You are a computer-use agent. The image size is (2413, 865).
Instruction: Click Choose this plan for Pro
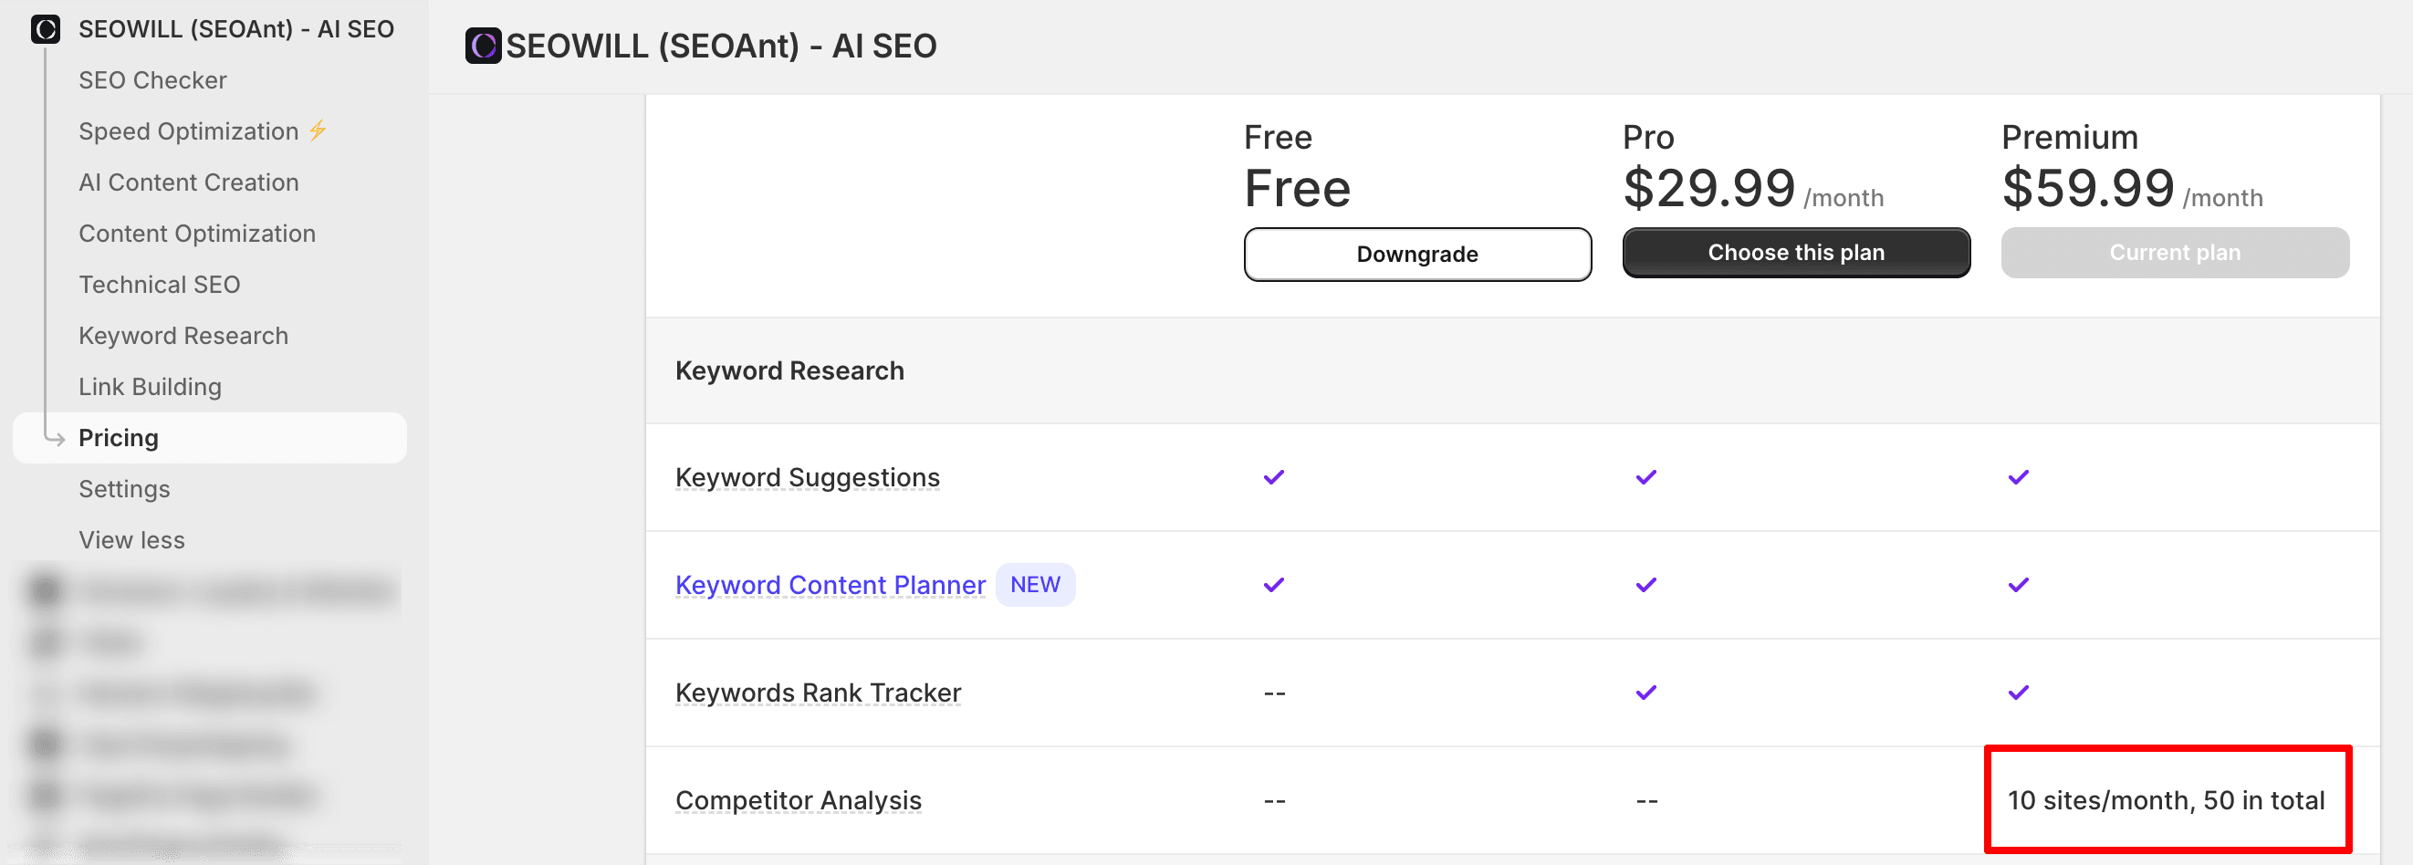pos(1795,253)
